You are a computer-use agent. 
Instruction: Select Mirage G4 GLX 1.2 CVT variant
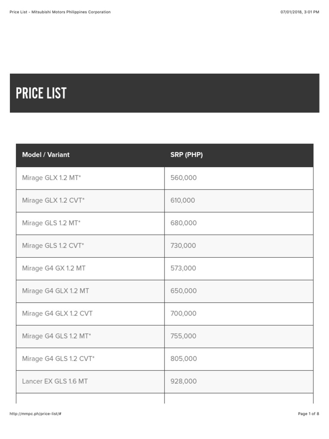(57, 313)
